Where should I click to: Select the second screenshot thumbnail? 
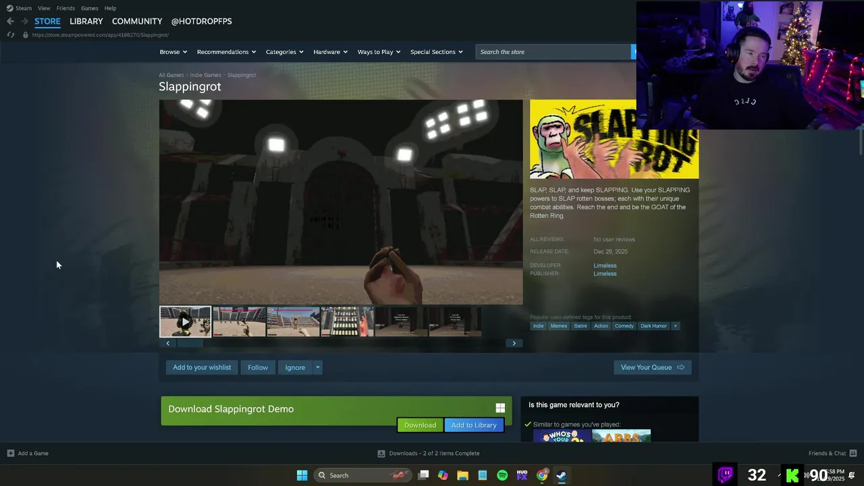click(239, 322)
